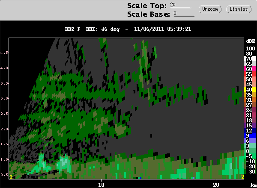The width and height of the screenshot is (257, 188).
Task: Click the 1.0 height axis label
Action: coord(4,159)
